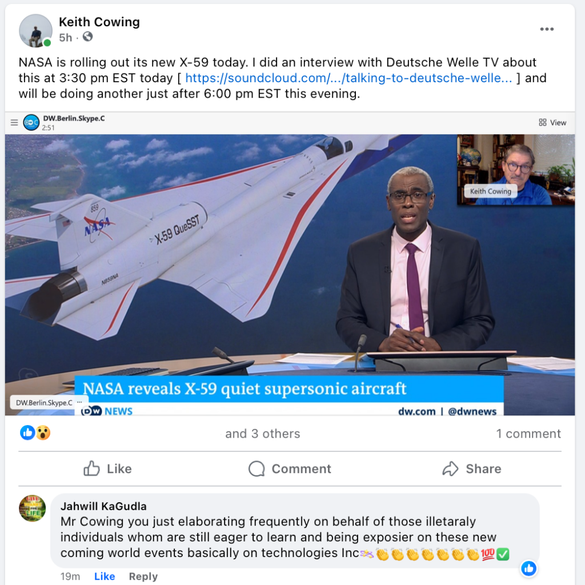Open the soundcloud.com interview link

tap(349, 78)
